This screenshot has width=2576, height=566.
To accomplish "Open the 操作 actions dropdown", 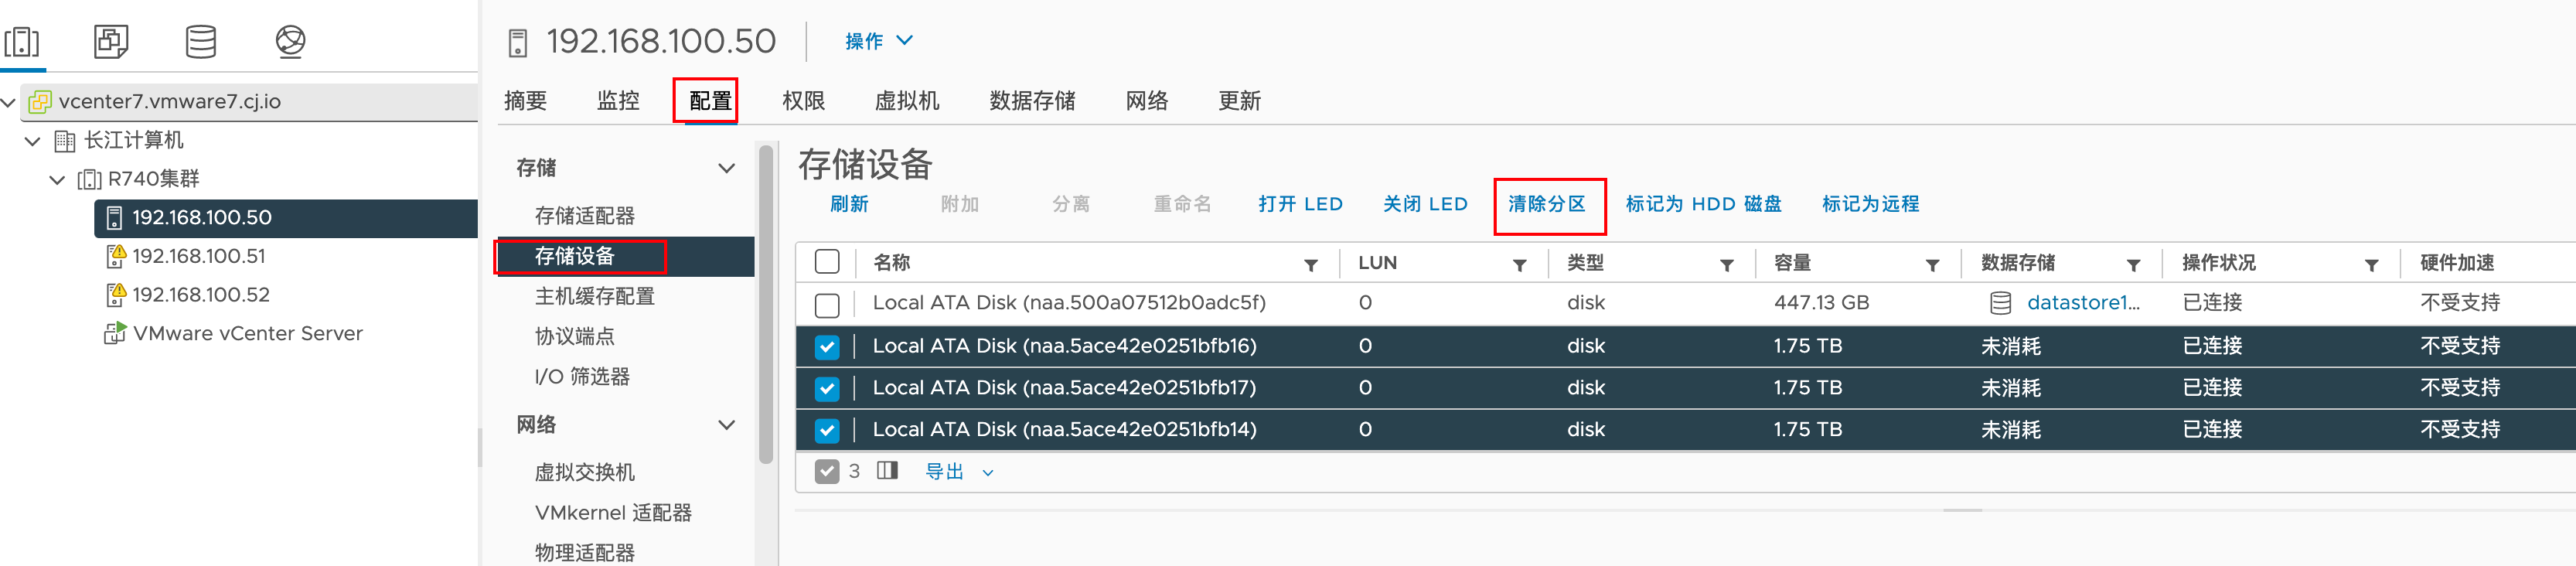I will click(x=878, y=41).
